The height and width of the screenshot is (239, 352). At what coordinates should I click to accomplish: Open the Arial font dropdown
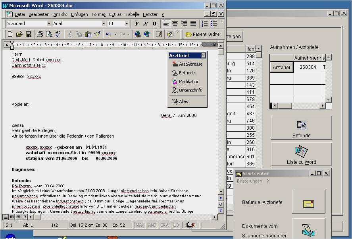point(104,23)
